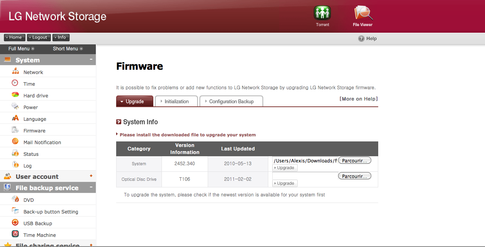Viewport: 485px width, 247px height.
Task: Switch to Full Menu view
Action: [x=21, y=49]
